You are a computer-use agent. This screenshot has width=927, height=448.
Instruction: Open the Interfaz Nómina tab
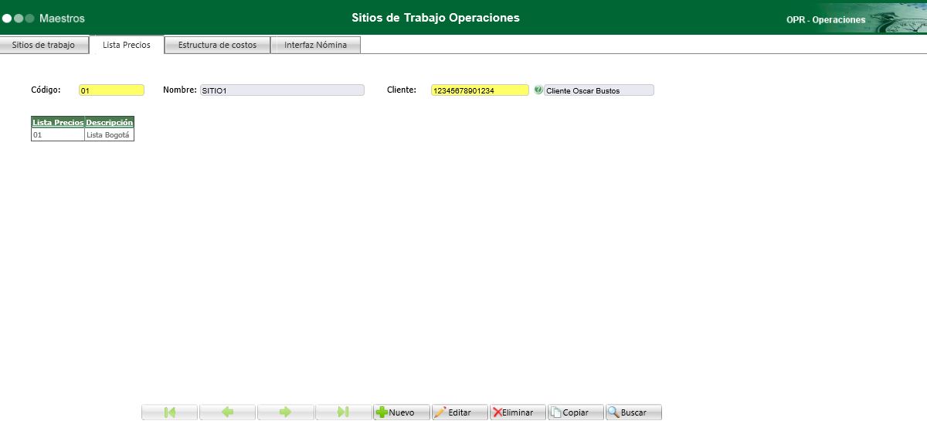(315, 45)
